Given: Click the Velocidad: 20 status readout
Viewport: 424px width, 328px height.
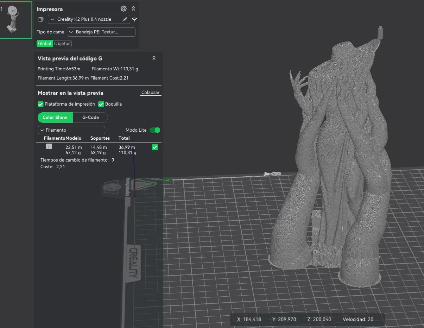Looking at the screenshot, I should coord(358,320).
